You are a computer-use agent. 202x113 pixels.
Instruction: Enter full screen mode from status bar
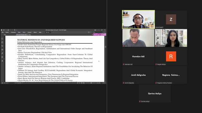pyautogui.click(x=104, y=83)
